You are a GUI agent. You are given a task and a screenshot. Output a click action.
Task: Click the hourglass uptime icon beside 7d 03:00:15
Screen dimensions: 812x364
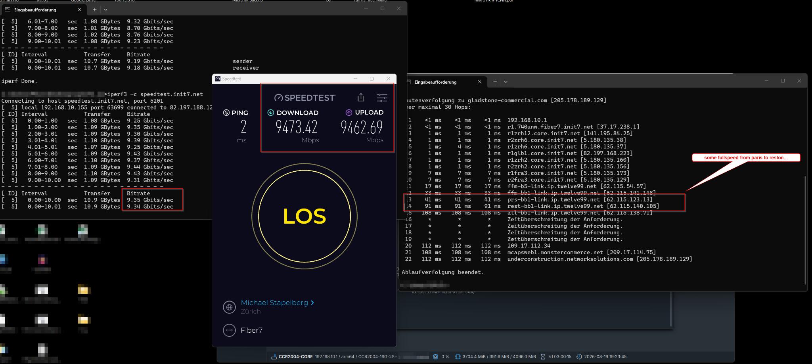click(x=543, y=356)
